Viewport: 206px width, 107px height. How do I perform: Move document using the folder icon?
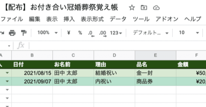[x=144, y=8]
